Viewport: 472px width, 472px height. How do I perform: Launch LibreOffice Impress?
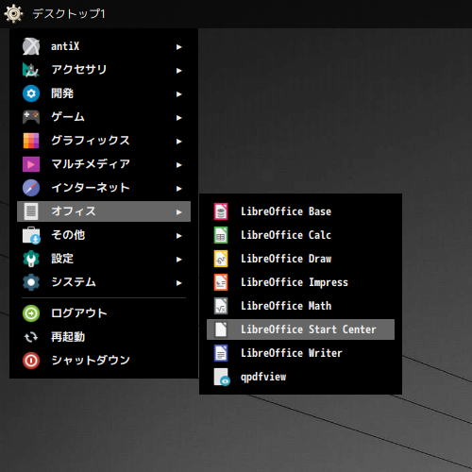(300, 282)
